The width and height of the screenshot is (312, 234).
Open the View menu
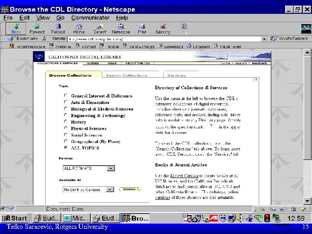(43, 18)
